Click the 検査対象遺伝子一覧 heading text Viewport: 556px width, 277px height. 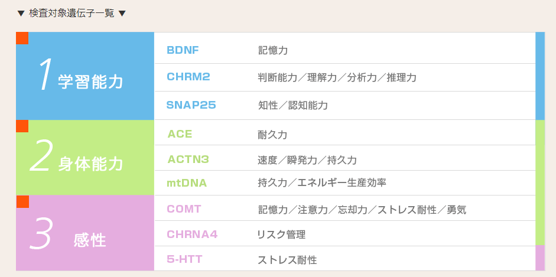(x=71, y=14)
